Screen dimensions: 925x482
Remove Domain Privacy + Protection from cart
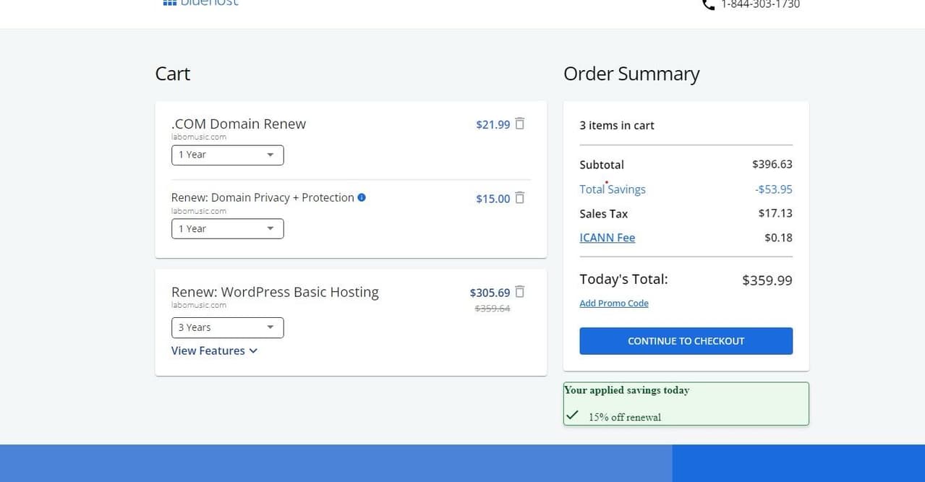click(x=520, y=198)
